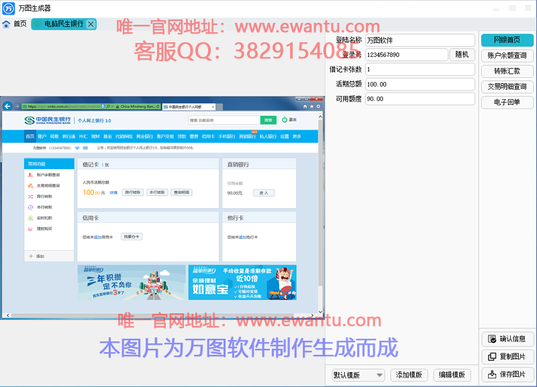Click the browser home icon in preview

[x=305, y=107]
